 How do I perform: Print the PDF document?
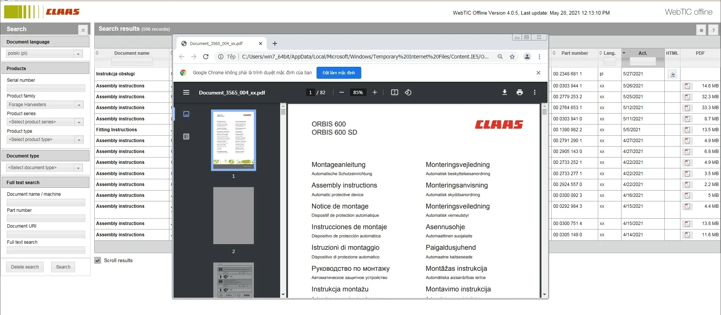519,92
